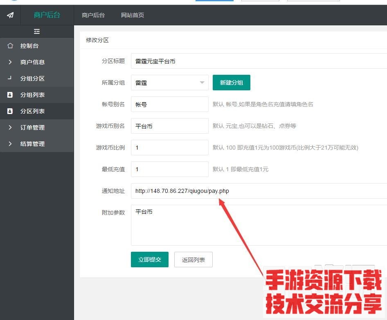Image resolution: width=387 pixels, height=320 pixels.
Task: Click the icon next to 分组列表
Action: 10,95
